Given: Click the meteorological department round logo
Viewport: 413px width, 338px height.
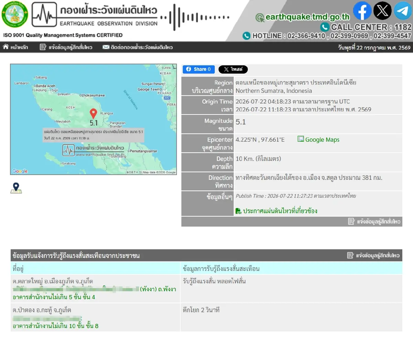Looking at the screenshot, I should click(14, 16).
